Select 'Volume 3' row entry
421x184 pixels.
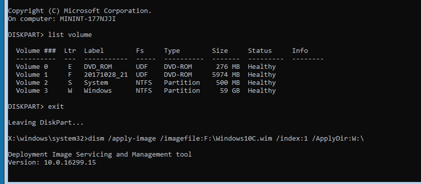click(31, 91)
